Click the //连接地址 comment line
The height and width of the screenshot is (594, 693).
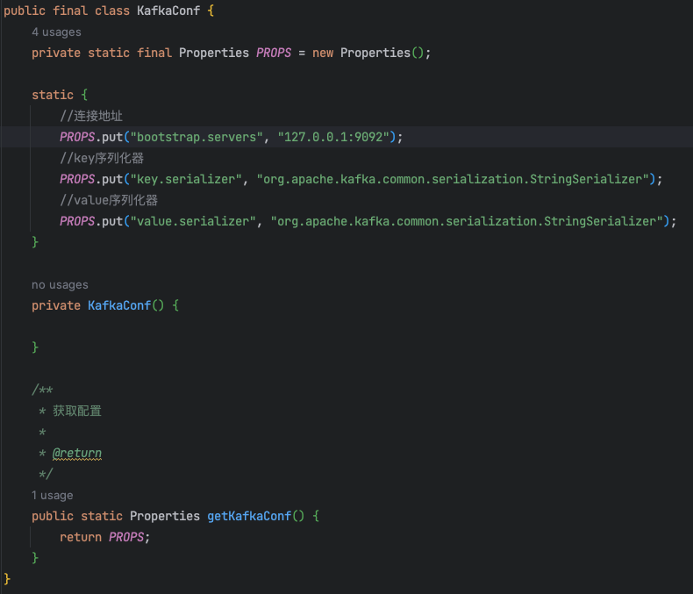(97, 116)
